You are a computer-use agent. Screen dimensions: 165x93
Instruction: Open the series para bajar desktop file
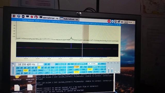coord(30,79)
